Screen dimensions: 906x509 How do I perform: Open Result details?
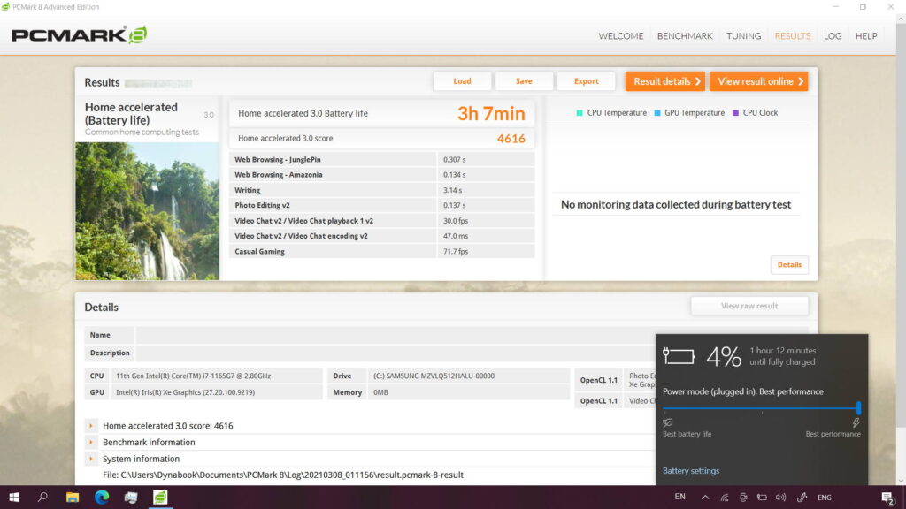(665, 81)
